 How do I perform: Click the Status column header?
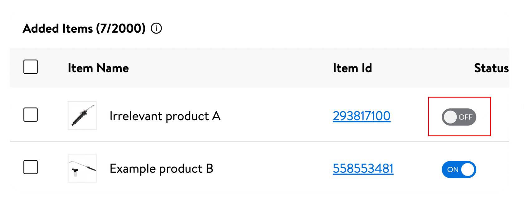(491, 68)
